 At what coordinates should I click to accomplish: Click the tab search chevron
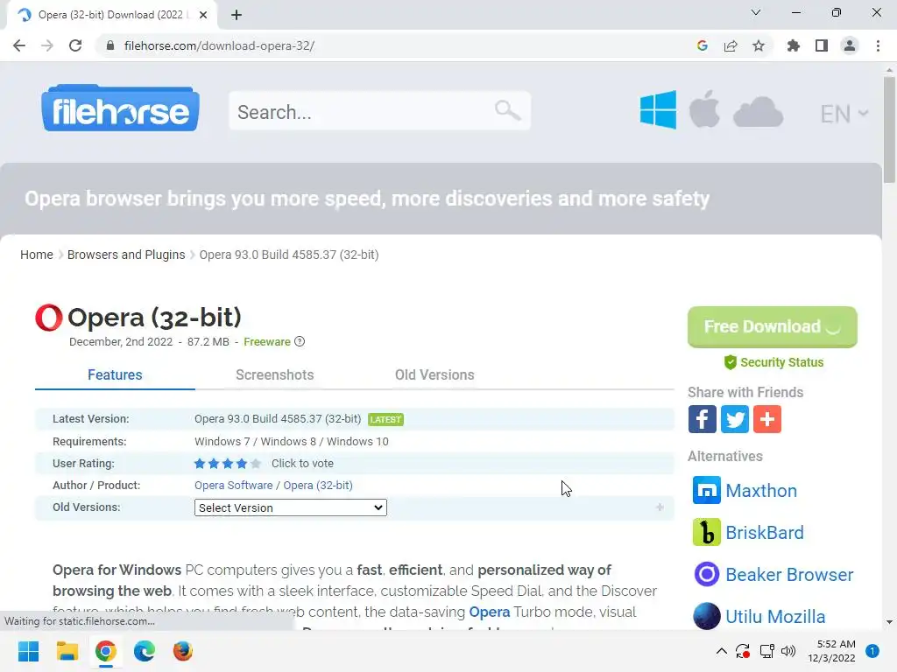pos(756,12)
